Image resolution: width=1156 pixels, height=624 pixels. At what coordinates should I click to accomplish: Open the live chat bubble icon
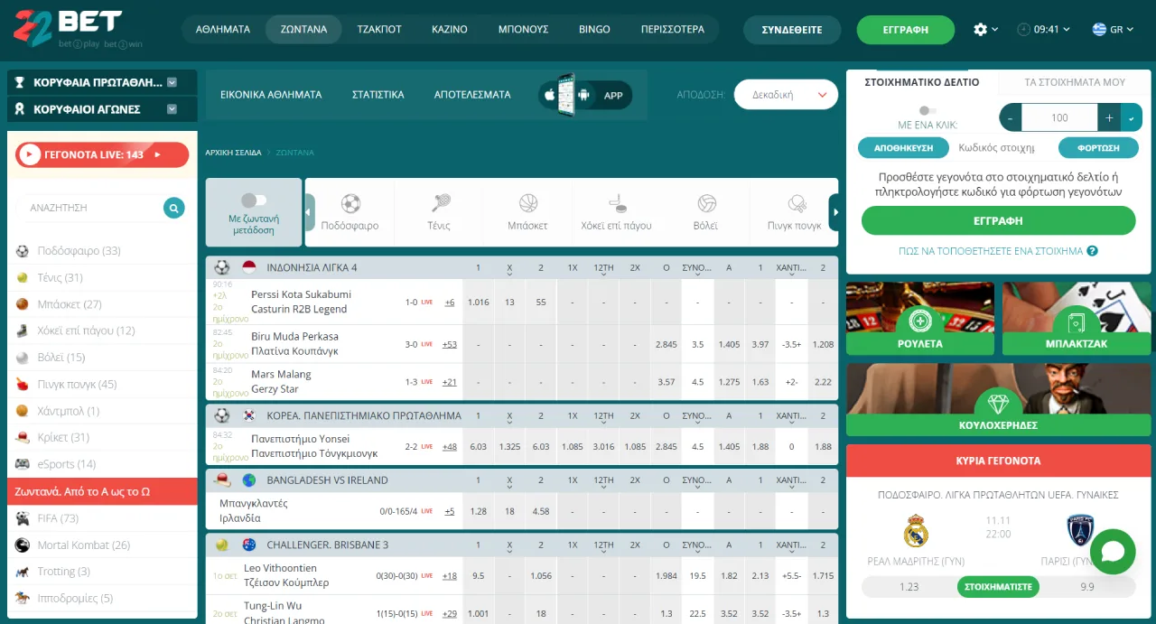[1112, 552]
